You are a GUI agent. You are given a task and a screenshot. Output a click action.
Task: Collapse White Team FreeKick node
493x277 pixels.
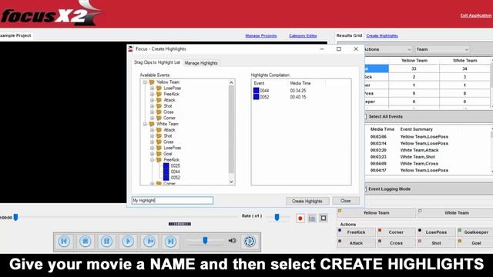click(153, 160)
